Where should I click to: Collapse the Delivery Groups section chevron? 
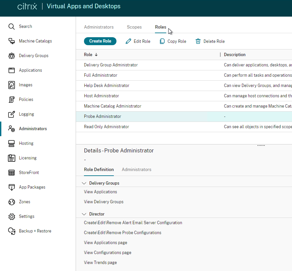84,183
